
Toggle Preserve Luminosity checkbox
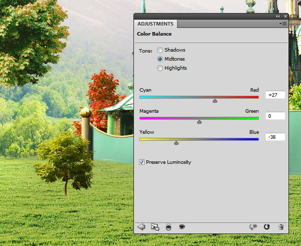[x=141, y=162]
